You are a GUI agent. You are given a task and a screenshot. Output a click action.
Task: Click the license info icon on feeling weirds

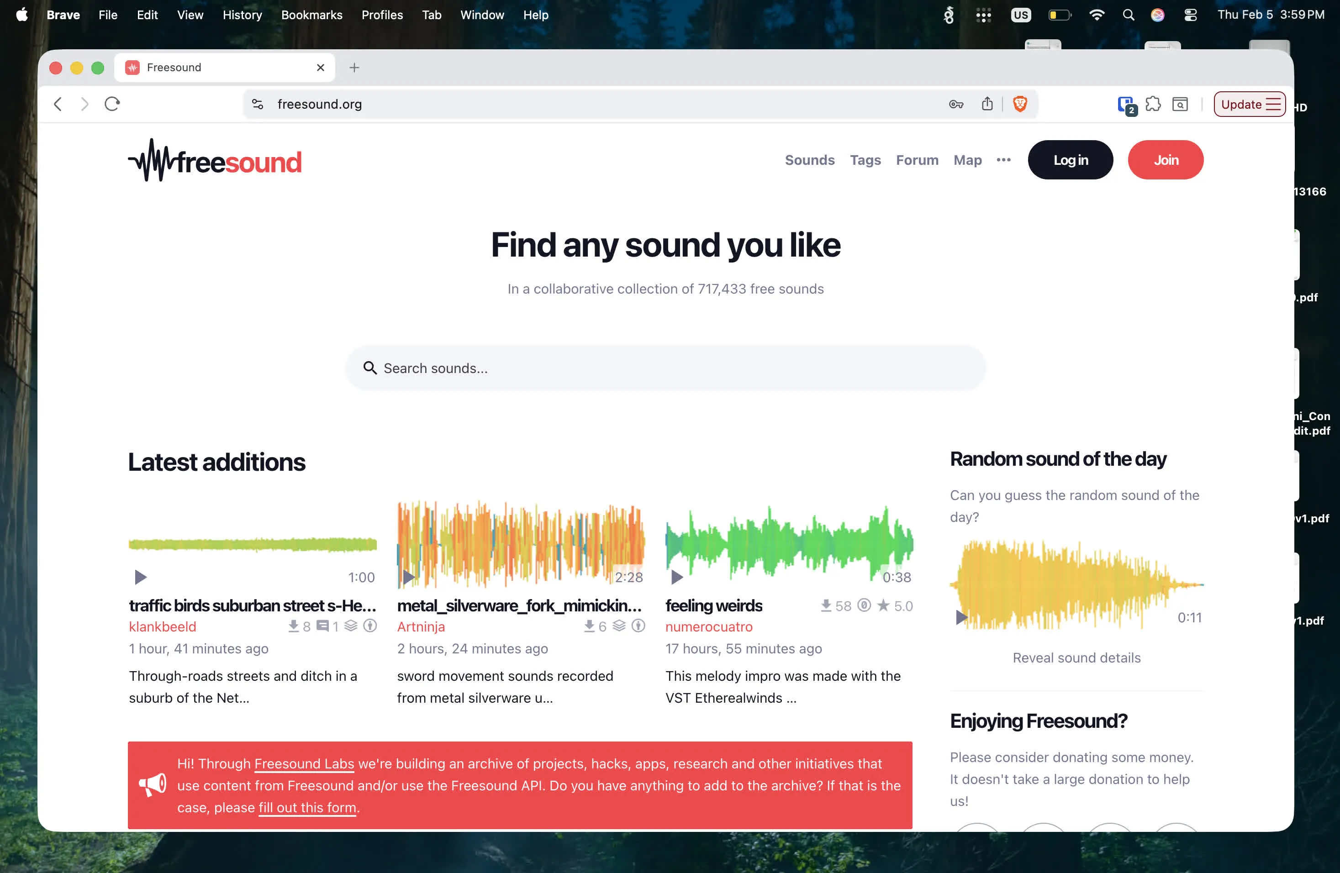(864, 605)
